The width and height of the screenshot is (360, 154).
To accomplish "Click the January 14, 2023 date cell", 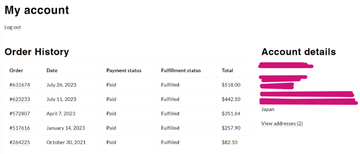I will (x=65, y=128).
